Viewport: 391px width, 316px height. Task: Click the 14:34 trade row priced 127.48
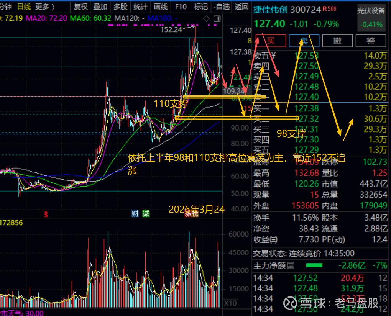[x=320, y=288]
